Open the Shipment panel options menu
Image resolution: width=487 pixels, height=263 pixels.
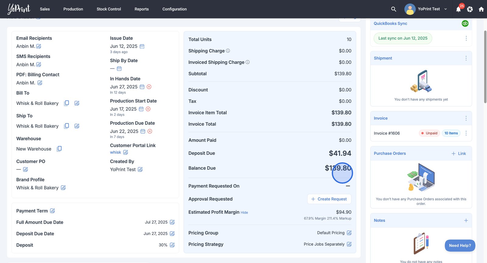tap(466, 58)
